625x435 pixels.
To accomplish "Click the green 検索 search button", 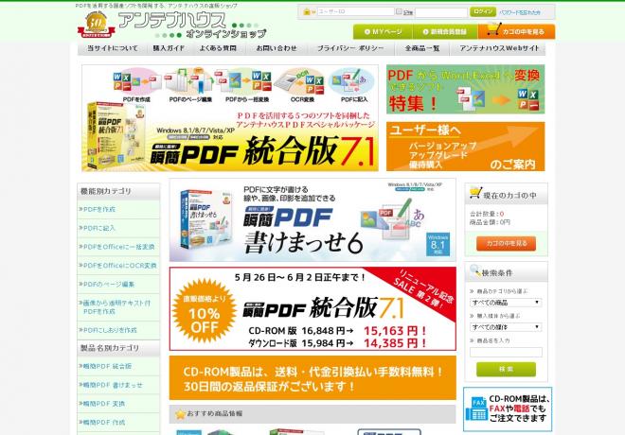I will coord(506,369).
